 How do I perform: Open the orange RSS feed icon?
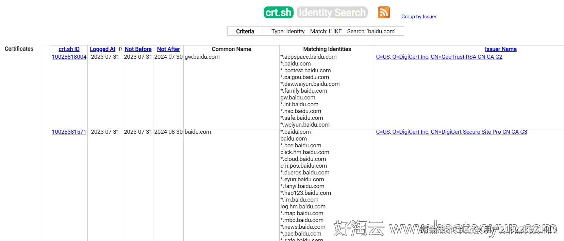click(384, 13)
